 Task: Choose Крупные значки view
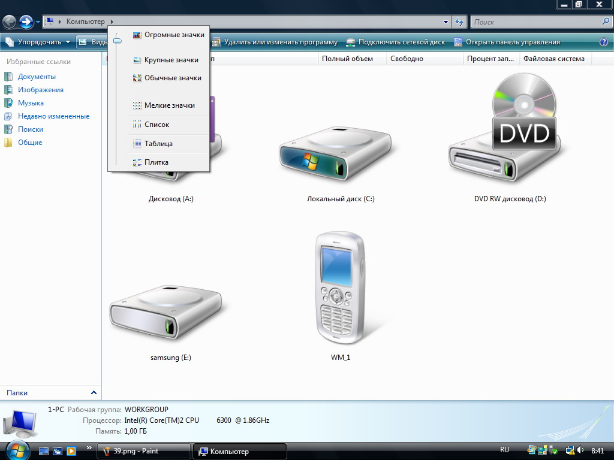pyautogui.click(x=168, y=60)
